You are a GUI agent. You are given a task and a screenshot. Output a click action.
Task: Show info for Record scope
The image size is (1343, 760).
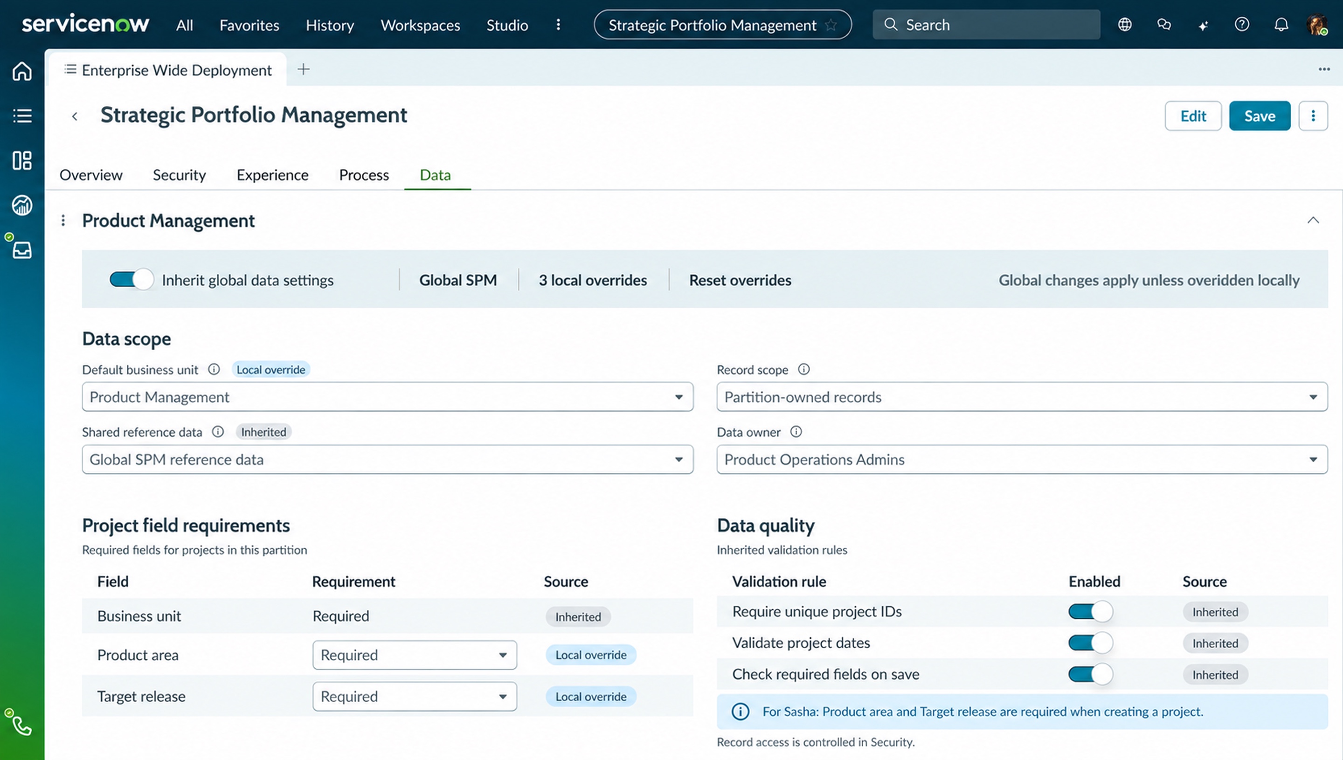pos(804,370)
